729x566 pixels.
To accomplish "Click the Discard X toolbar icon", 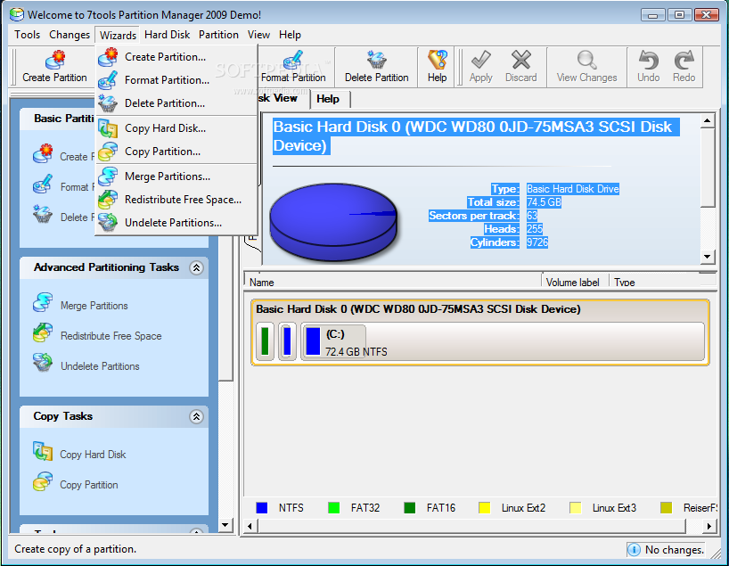I will [x=520, y=60].
